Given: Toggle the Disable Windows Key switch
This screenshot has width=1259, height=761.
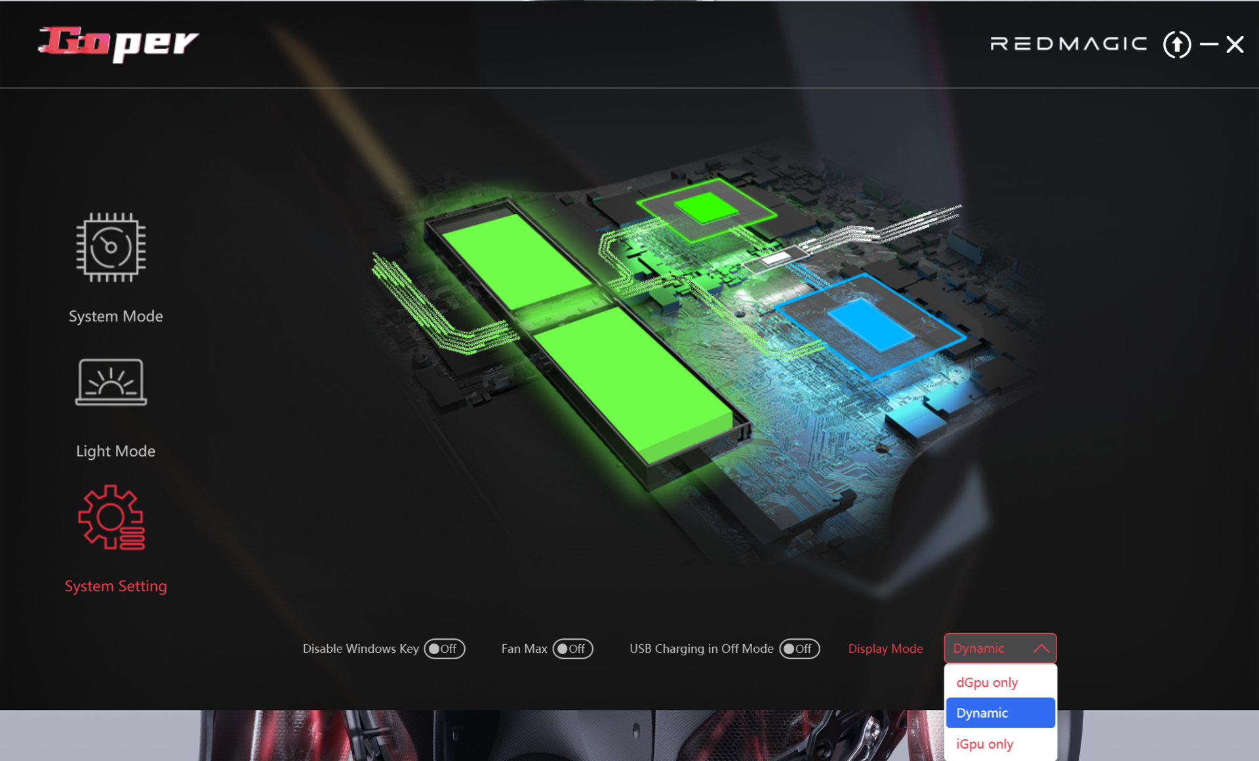Looking at the screenshot, I should 444,648.
